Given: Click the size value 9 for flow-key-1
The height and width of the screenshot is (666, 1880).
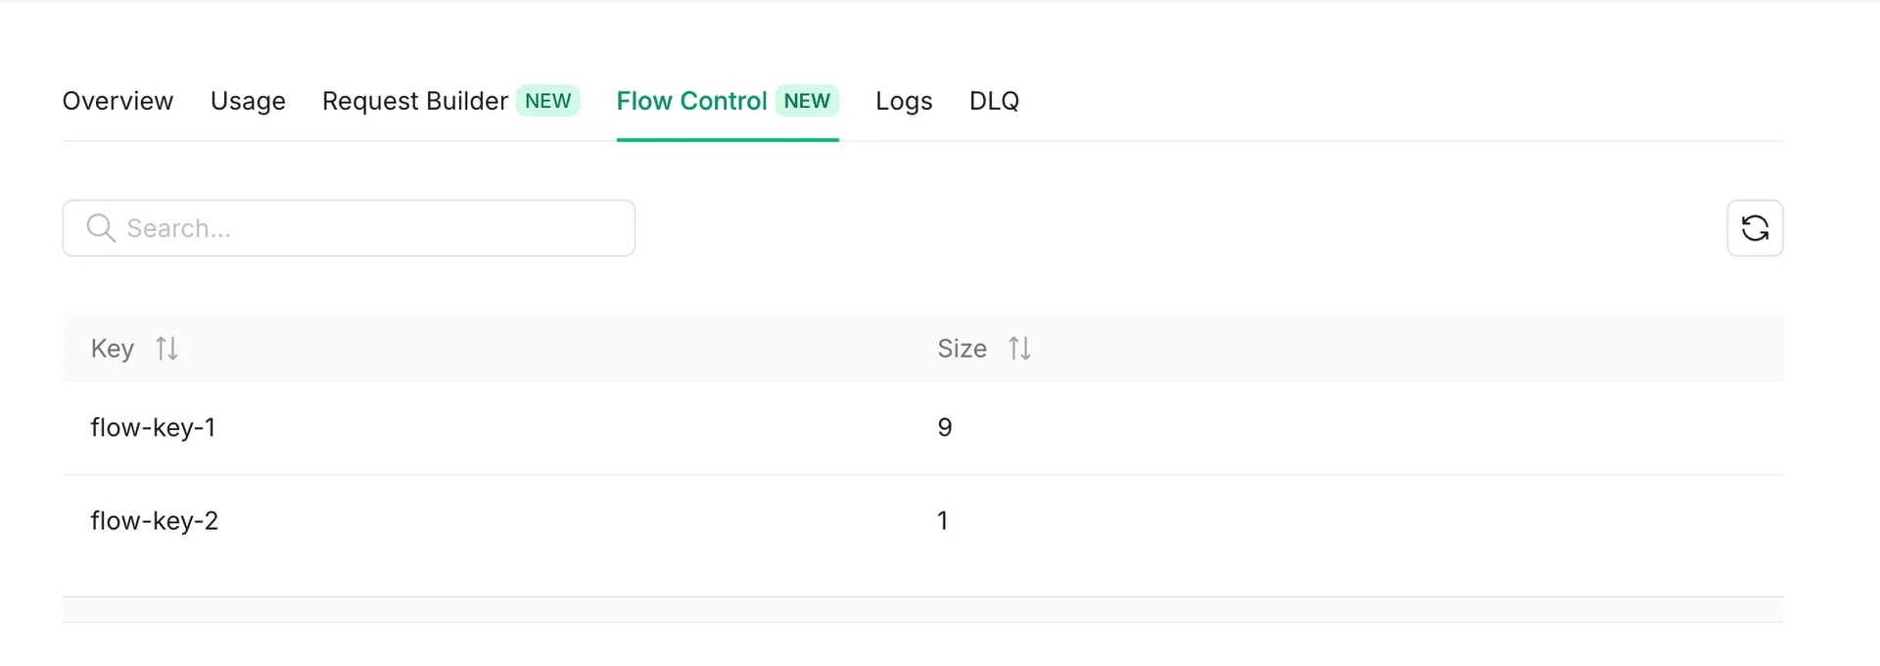Looking at the screenshot, I should (x=945, y=428).
